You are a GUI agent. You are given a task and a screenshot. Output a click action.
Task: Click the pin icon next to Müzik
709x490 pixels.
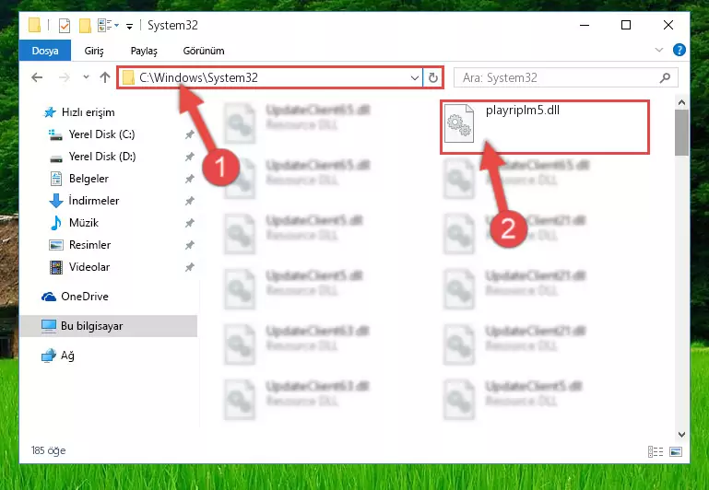click(189, 223)
